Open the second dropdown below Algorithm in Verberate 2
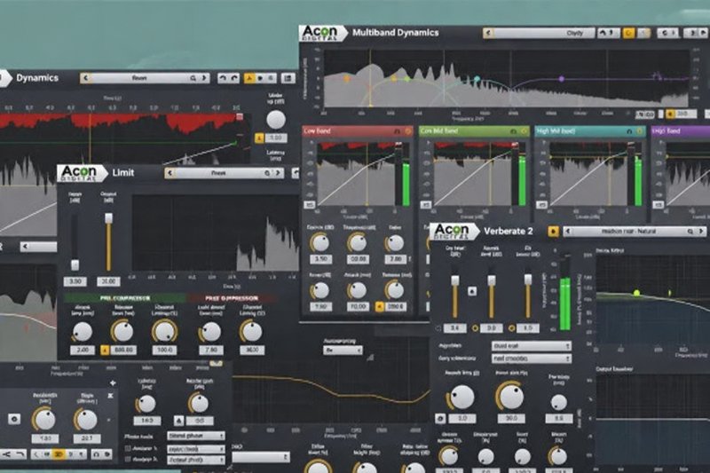The height and width of the screenshot is (473, 710). [531, 359]
